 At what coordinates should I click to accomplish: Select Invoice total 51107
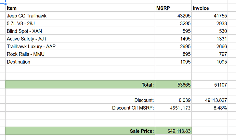click(x=210, y=85)
